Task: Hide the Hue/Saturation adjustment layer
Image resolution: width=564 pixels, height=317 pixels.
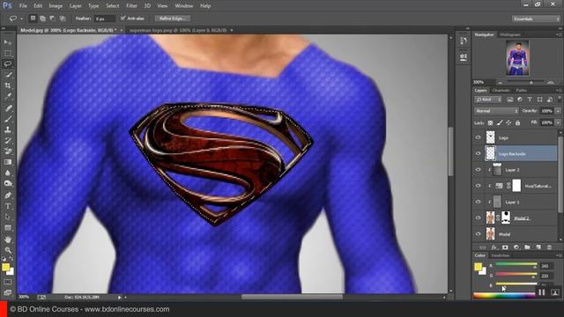Action: coord(478,186)
